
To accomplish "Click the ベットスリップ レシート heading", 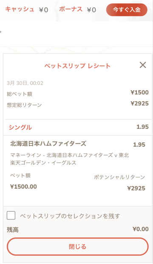I will 77,65.
